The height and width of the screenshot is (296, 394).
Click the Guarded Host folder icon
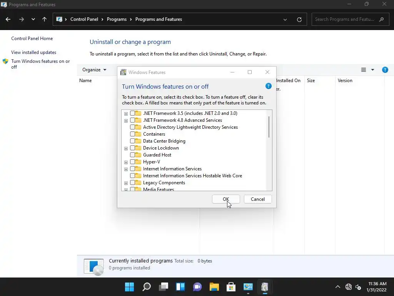(x=138, y=155)
